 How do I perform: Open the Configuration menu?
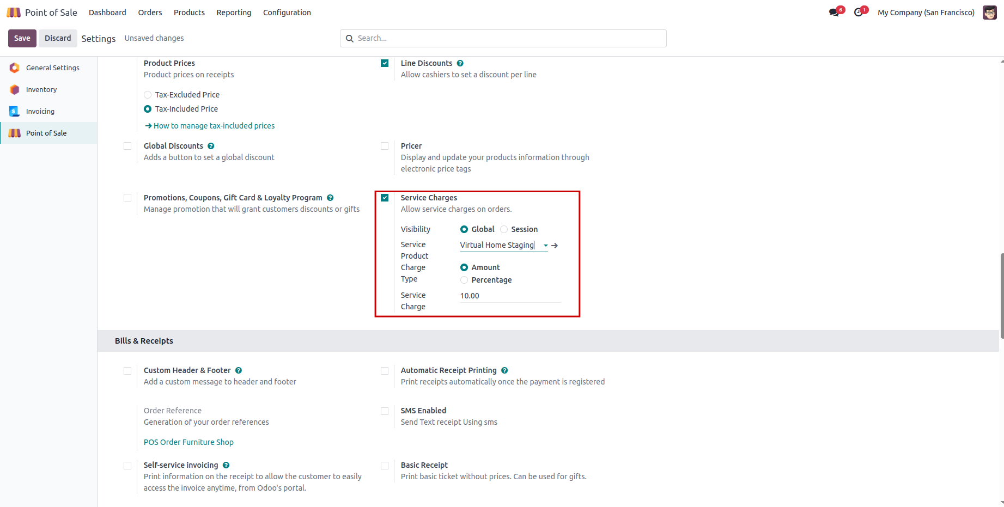[287, 13]
